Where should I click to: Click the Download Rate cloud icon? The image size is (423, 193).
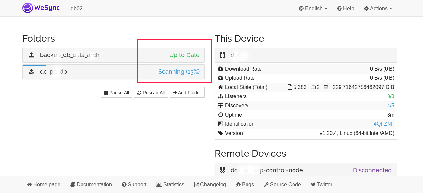(221, 69)
